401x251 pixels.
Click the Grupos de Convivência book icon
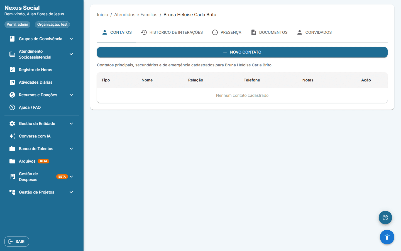12,39
